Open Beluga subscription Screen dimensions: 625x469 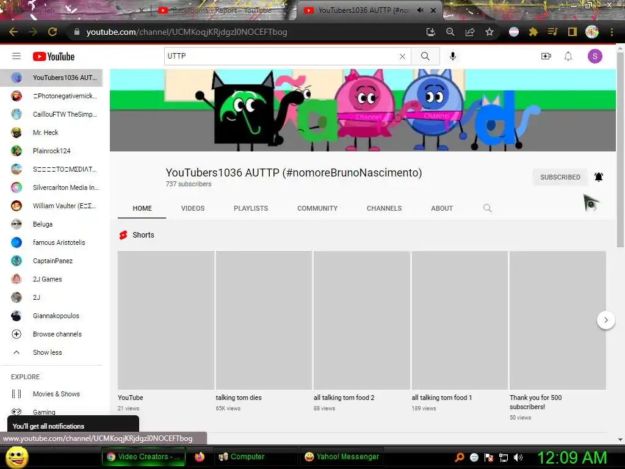click(51, 224)
